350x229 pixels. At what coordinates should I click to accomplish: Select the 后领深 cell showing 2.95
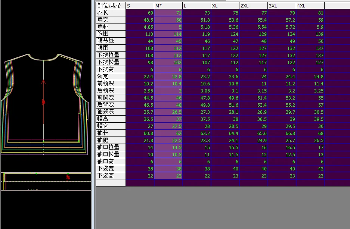(140, 91)
